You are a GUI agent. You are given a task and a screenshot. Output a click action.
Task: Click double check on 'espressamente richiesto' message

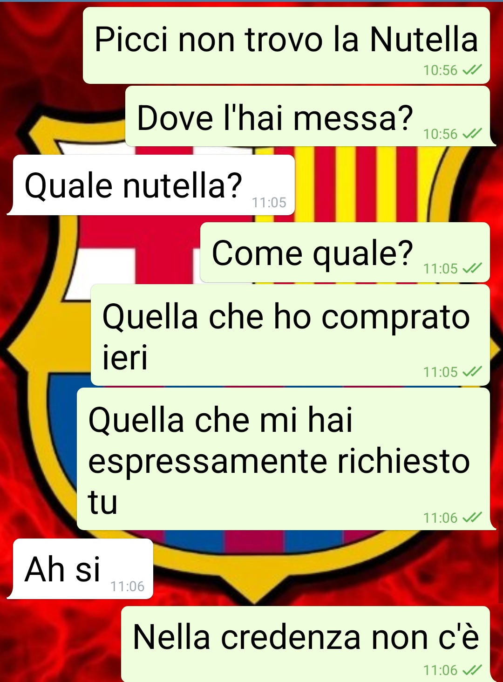coord(472,518)
